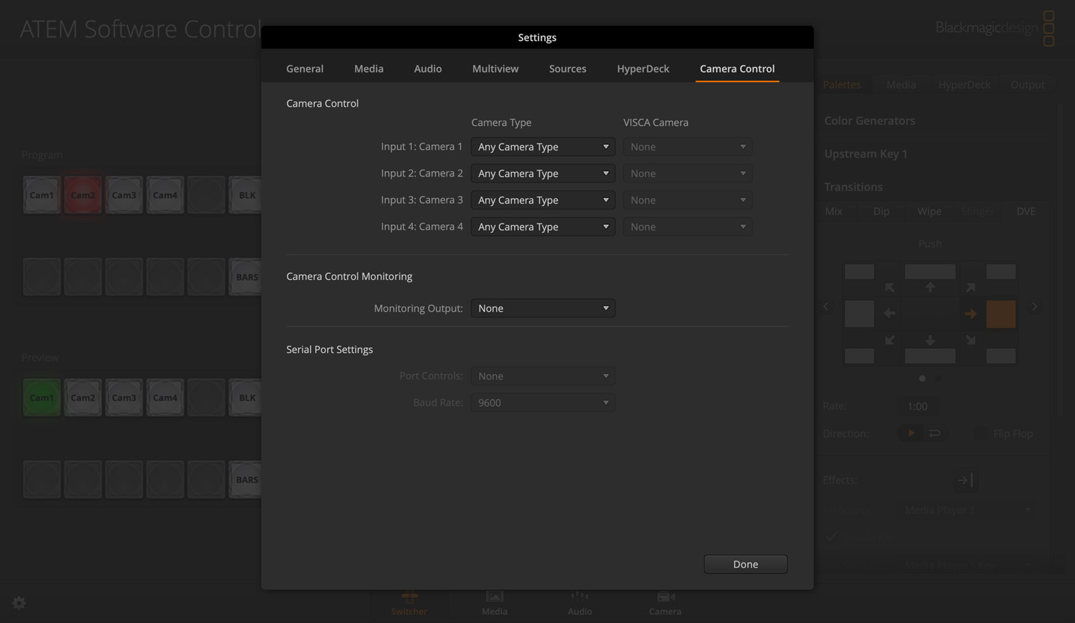Expand the Input 2 VISCA Camera dropdown
Screen dimensions: 1075x623
(687, 173)
